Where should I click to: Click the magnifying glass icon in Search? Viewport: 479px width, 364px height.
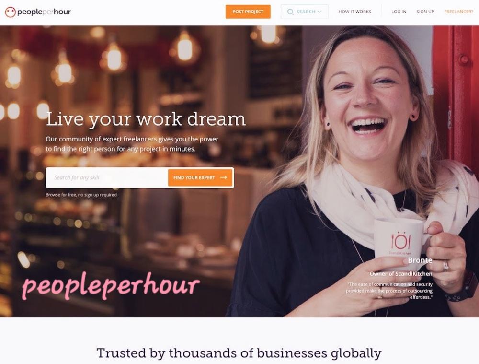291,12
